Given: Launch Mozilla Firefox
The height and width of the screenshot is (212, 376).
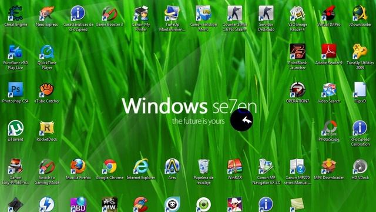Looking at the screenshot, I should [78, 166].
